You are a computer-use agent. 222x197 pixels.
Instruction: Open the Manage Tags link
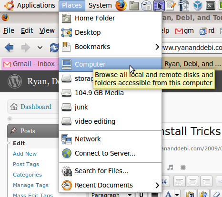pyautogui.click(x=30, y=185)
